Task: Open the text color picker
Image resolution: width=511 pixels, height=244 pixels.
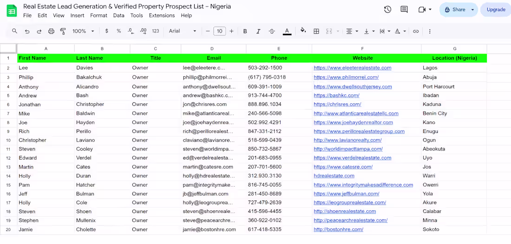Action: tap(287, 31)
